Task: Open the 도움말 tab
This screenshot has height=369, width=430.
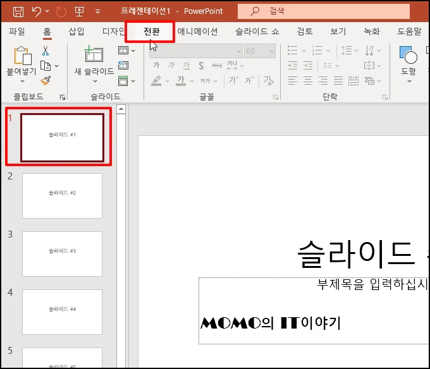Action: (409, 32)
